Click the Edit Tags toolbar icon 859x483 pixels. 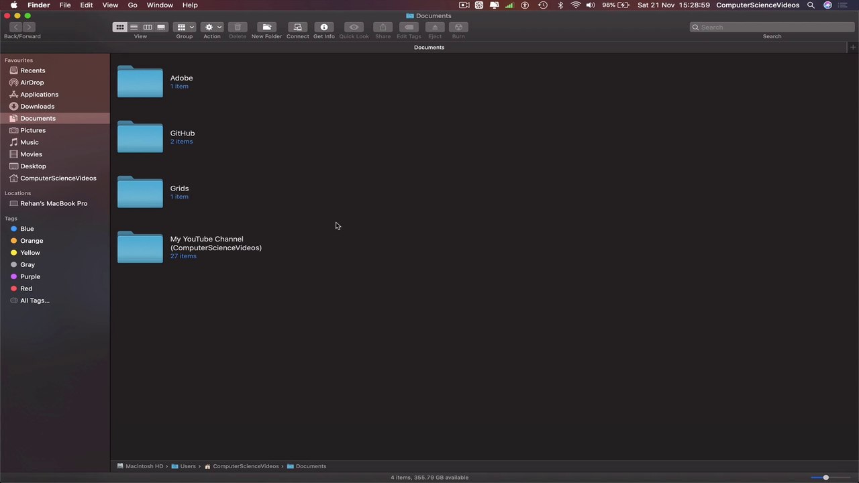409,28
